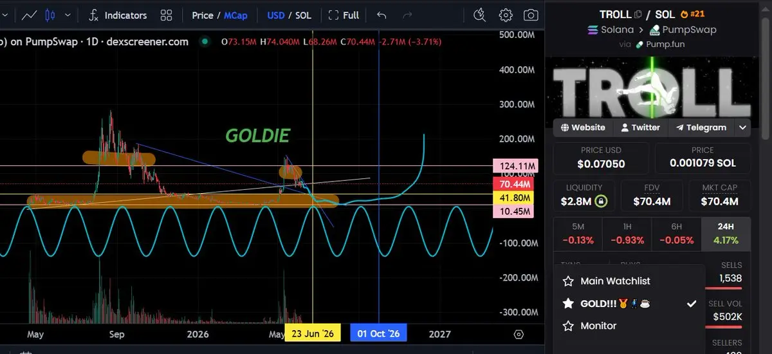The width and height of the screenshot is (772, 354).
Task: Click the SELLS 1,538 value
Action: [730, 278]
